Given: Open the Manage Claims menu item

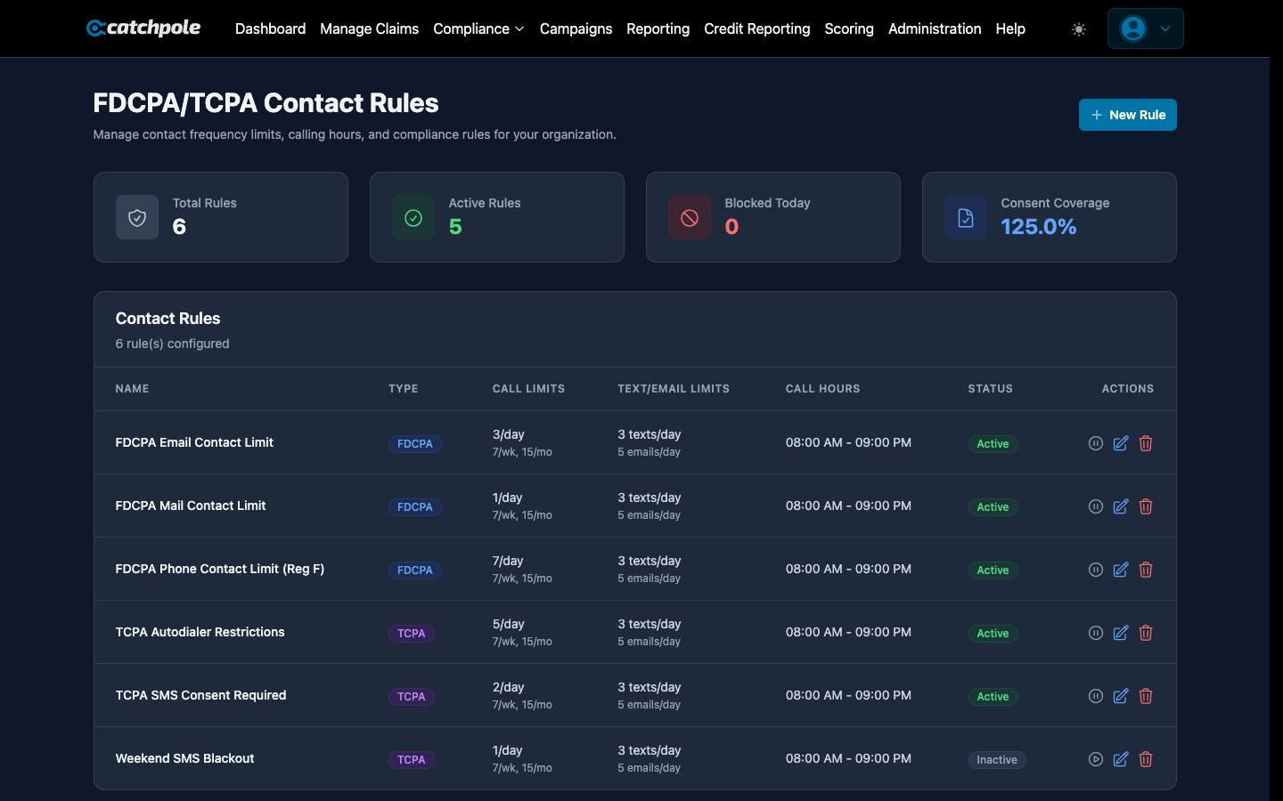Looking at the screenshot, I should click(x=369, y=28).
